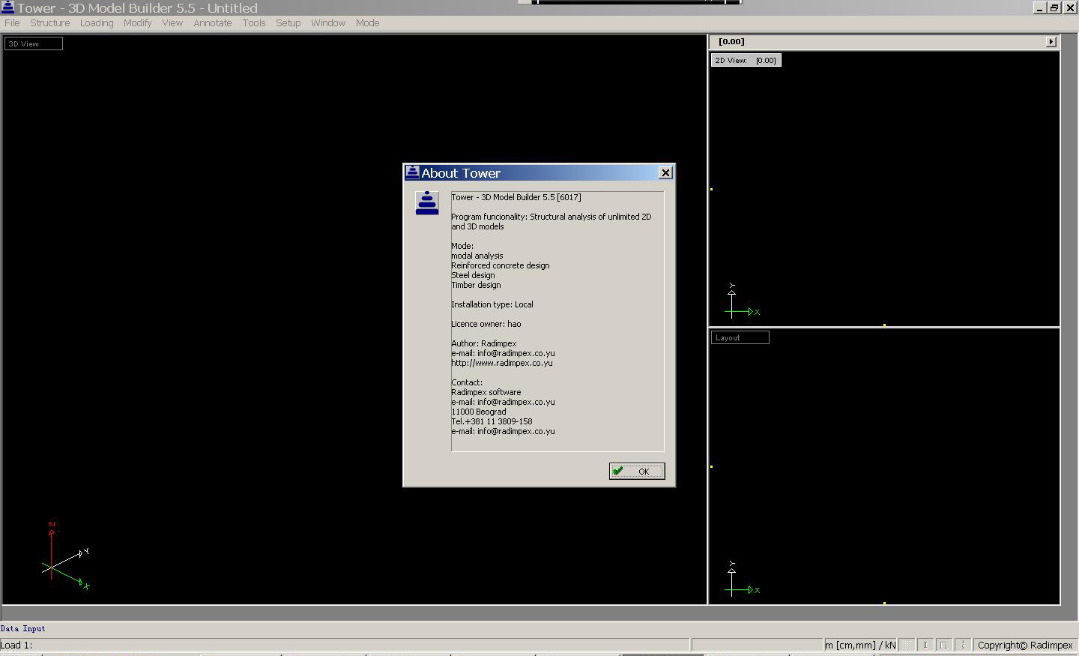Open the Structure menu
The height and width of the screenshot is (656, 1079).
point(50,22)
